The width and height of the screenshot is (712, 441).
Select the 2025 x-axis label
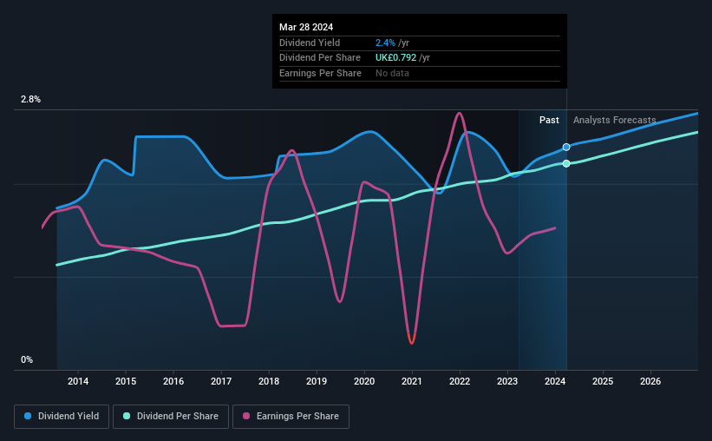pyautogui.click(x=603, y=381)
